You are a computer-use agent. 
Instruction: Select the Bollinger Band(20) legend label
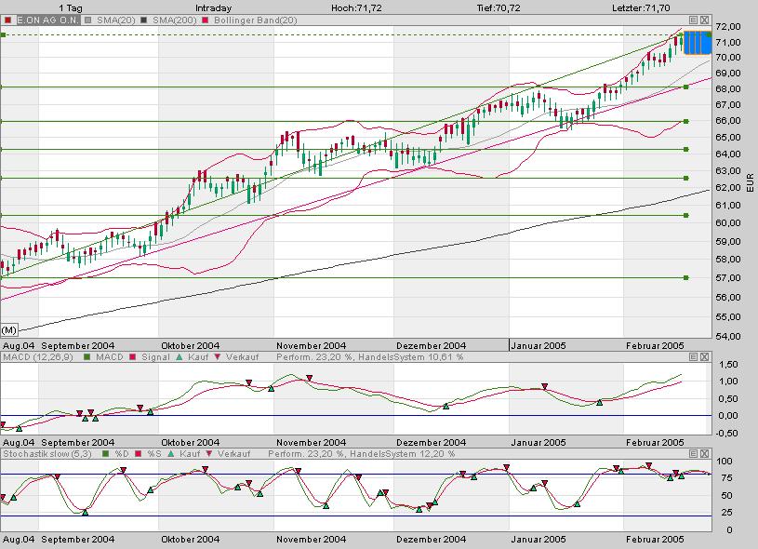(256, 20)
